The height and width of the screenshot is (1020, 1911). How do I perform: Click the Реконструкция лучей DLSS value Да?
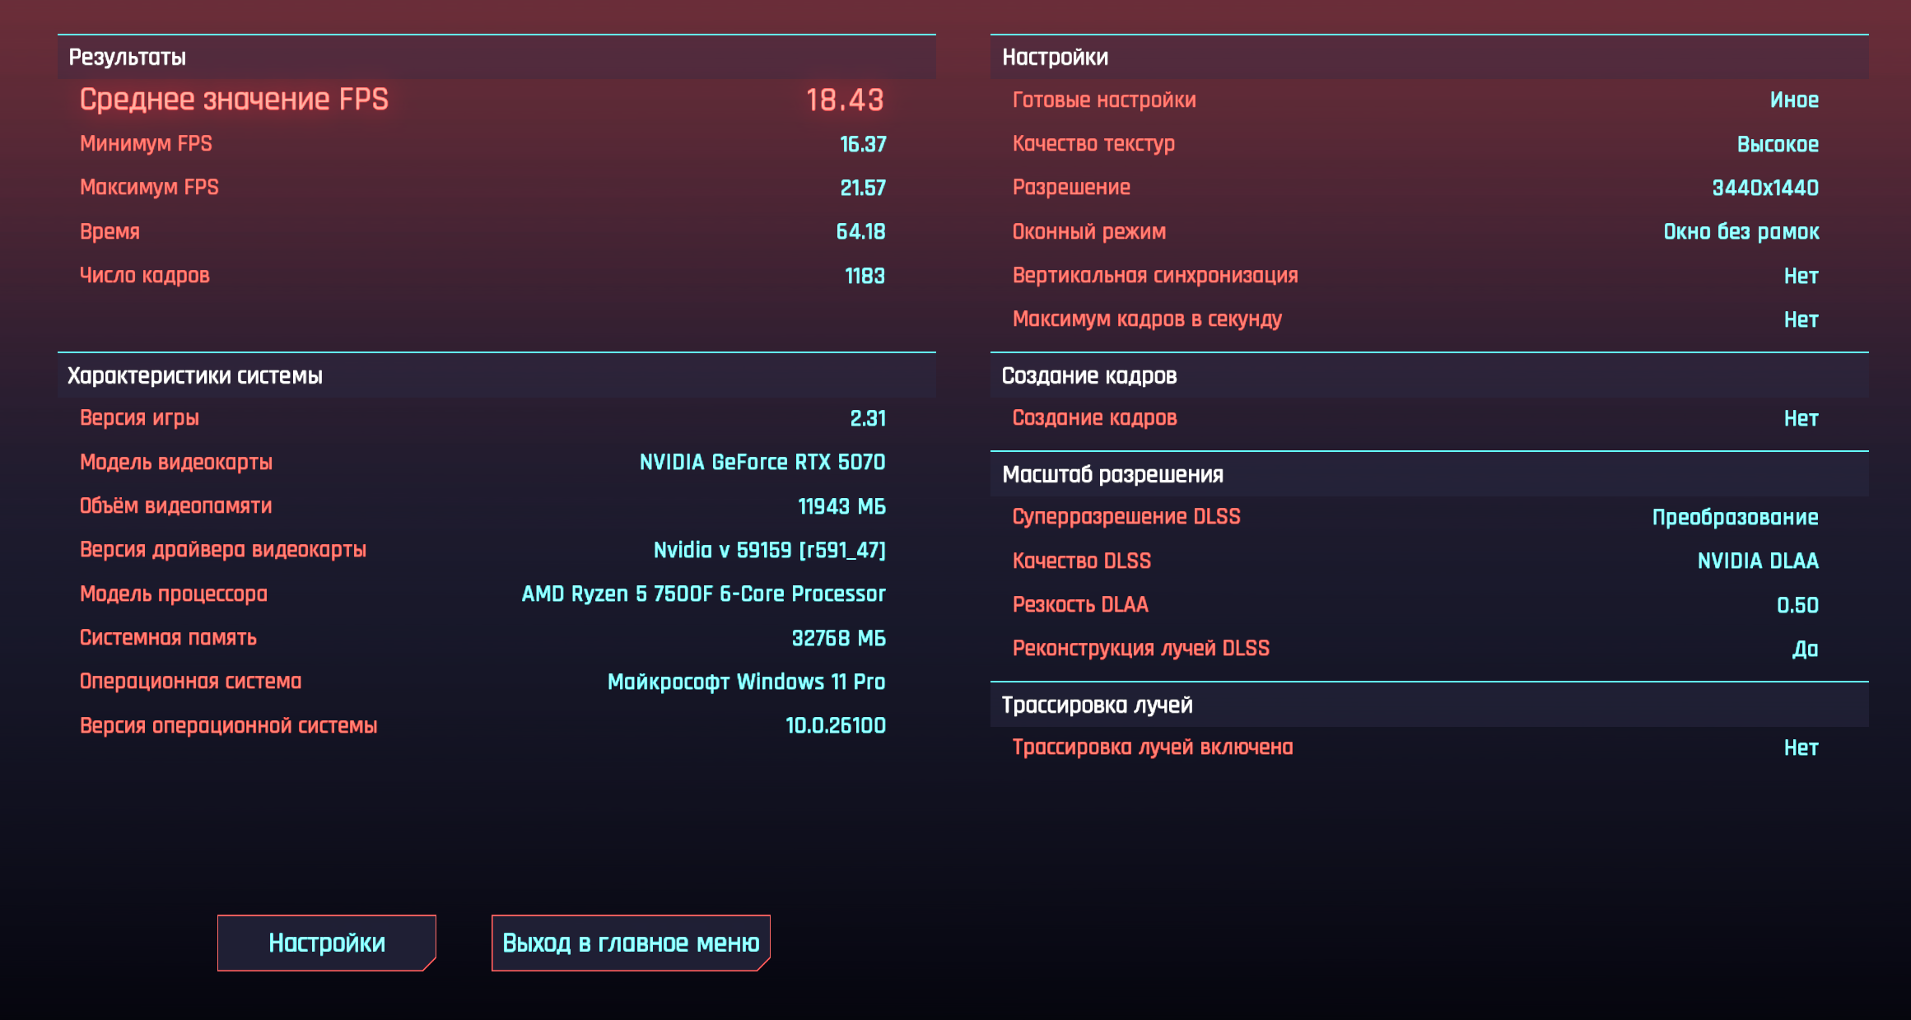tap(1805, 649)
